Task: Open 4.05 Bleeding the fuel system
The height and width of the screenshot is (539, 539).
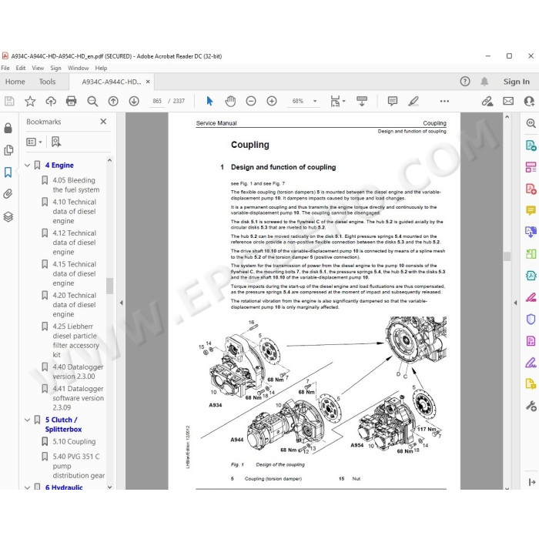Action: click(x=76, y=185)
